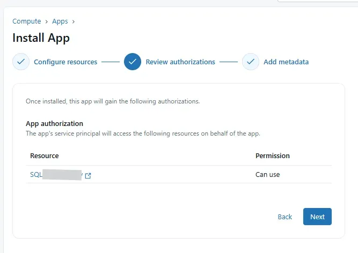Go to Compute in the breadcrumb

click(x=27, y=21)
